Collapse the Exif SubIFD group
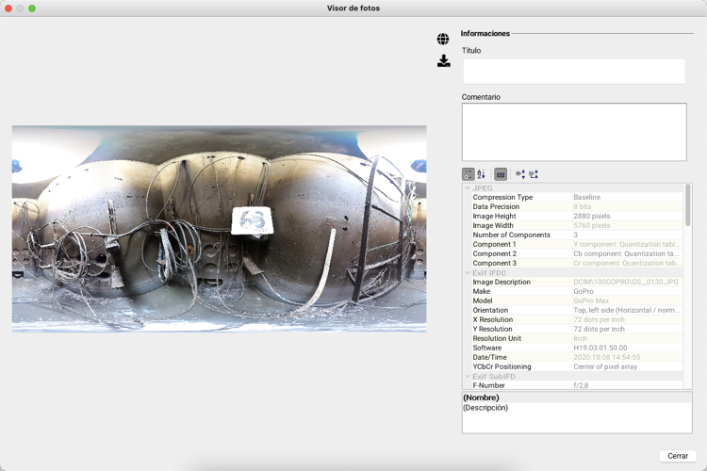Image resolution: width=707 pixels, height=471 pixels. pos(468,377)
